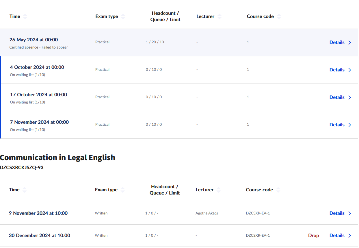Expand chevron for 7 November 2024 exam
Viewport: 359px width, 248px height.
pyautogui.click(x=350, y=125)
